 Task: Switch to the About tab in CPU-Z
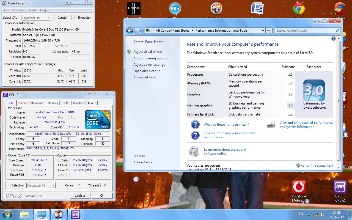92,103
